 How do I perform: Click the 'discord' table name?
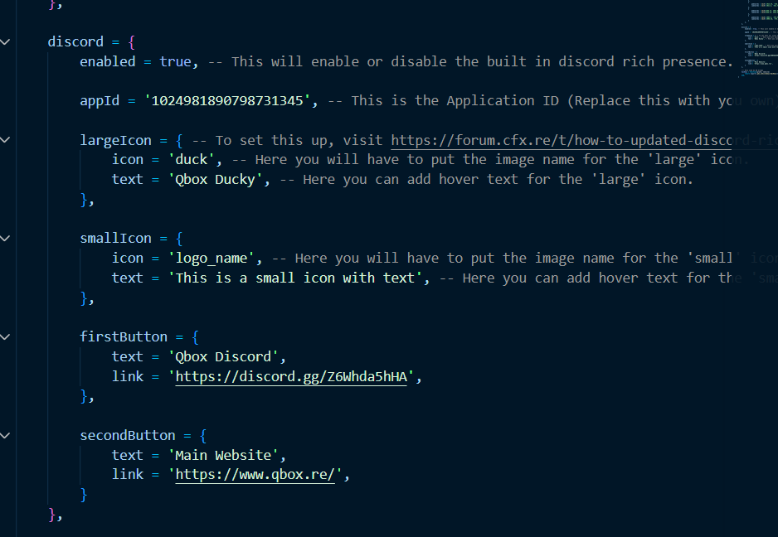[x=75, y=41]
